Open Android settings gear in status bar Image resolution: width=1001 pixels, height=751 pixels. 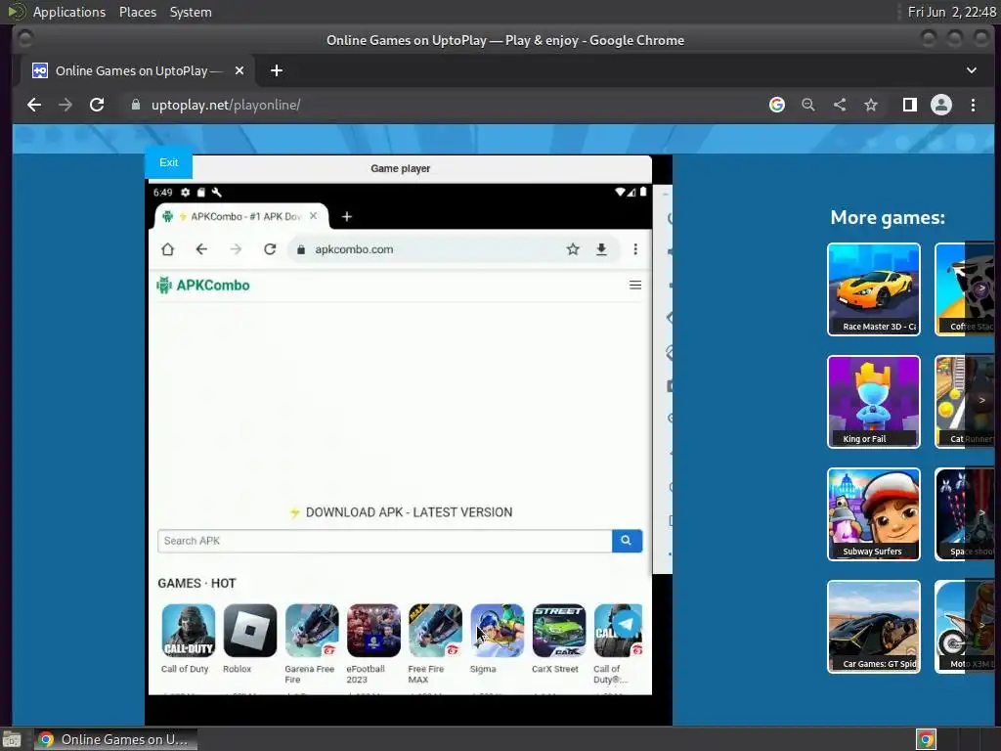(185, 193)
